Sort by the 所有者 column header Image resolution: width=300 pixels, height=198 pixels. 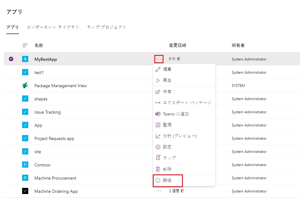[x=238, y=45]
